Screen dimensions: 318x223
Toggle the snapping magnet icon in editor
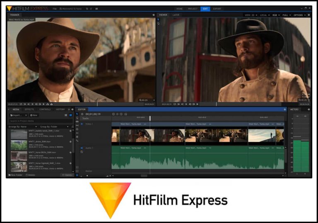(x=77, y=175)
